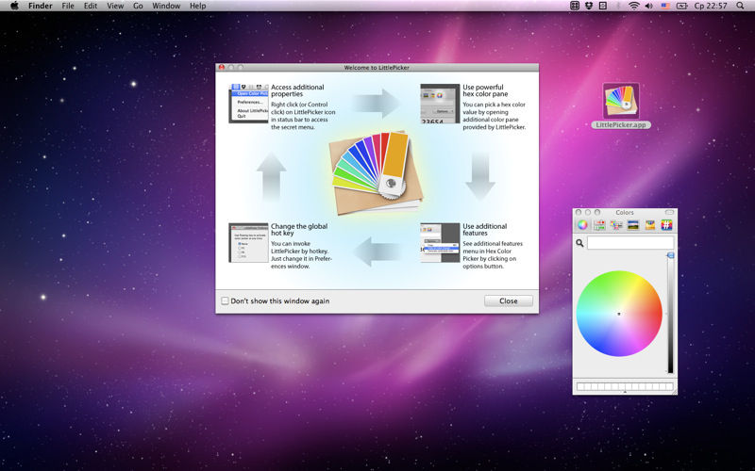The image size is (755, 471).
Task: Click the LittlePicker color fan logo in welcome window
Action: click(x=376, y=172)
